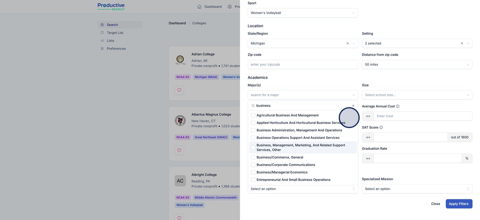Open the Distance from zip code dropdown
Viewport: 480px width, 220px height.
coord(417,65)
